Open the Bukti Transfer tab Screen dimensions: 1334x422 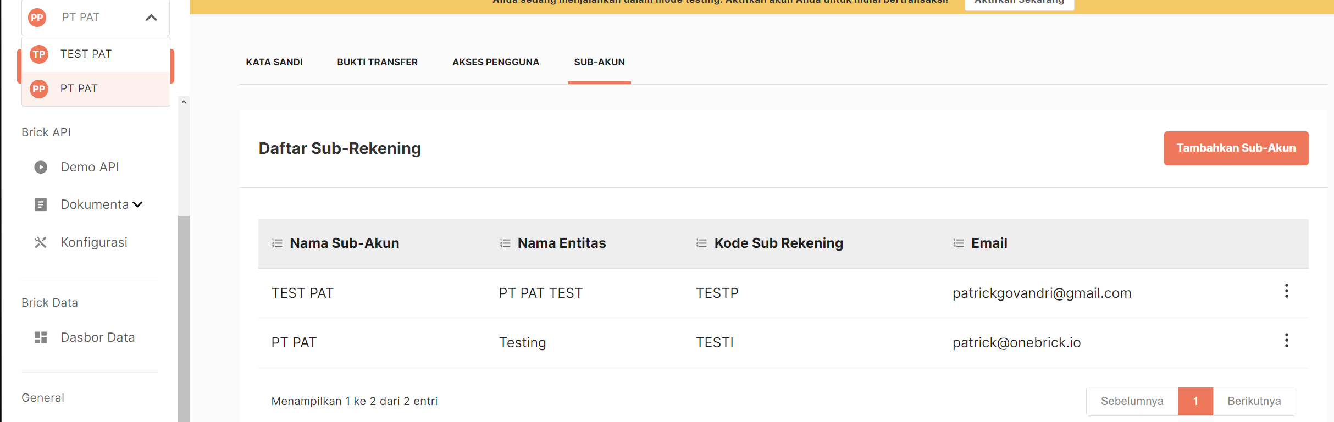(x=377, y=62)
